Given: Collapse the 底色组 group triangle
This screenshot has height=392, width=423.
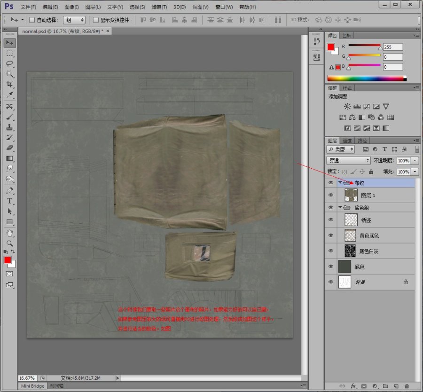Looking at the screenshot, I should click(x=340, y=207).
